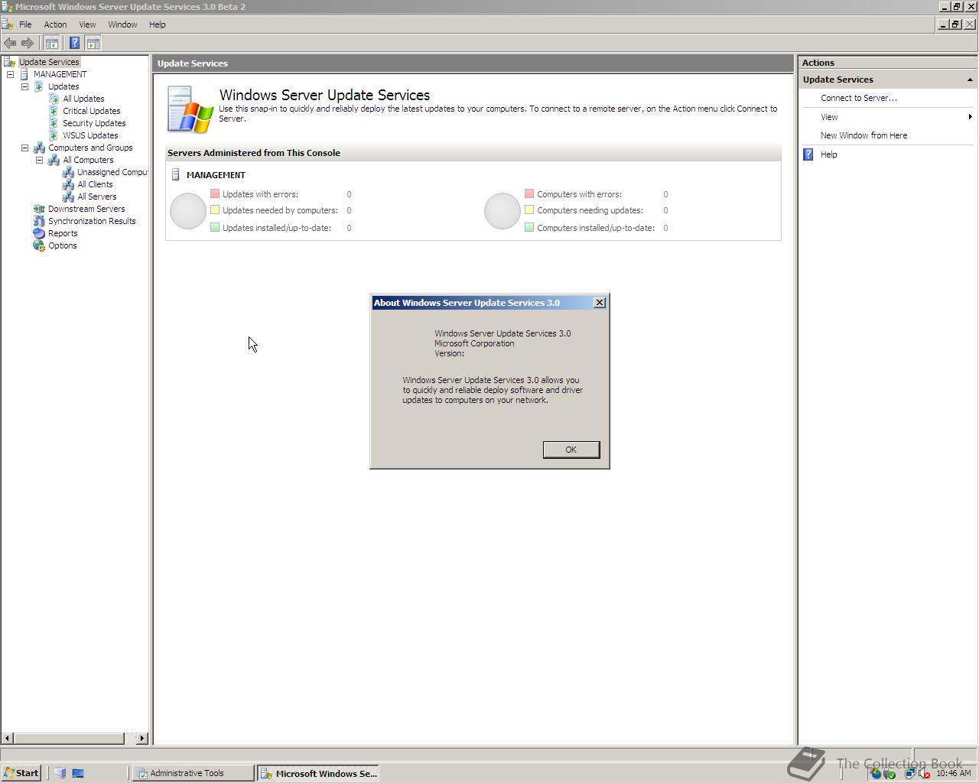Screen dimensions: 979x783
Task: Click the 'Computers needing updates:' label
Action: 590,210
